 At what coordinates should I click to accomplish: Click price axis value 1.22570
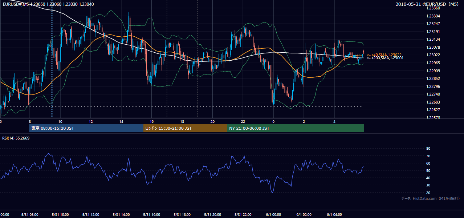pos(432,118)
